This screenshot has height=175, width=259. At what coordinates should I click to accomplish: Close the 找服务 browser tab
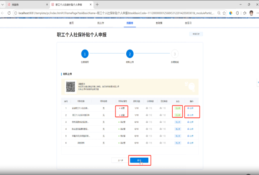47,4
